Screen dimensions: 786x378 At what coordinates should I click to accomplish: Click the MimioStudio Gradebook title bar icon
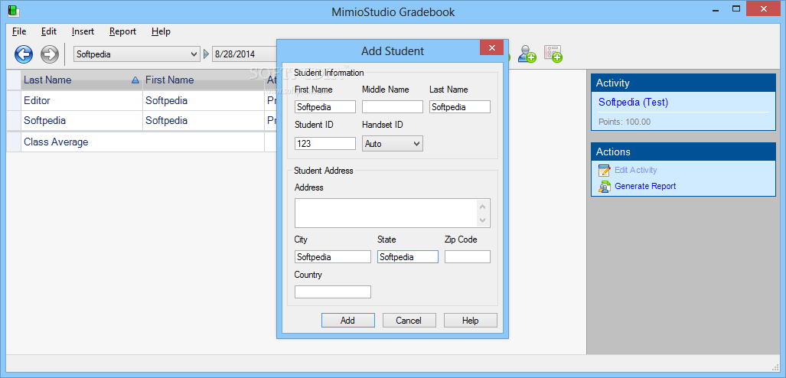coord(13,11)
